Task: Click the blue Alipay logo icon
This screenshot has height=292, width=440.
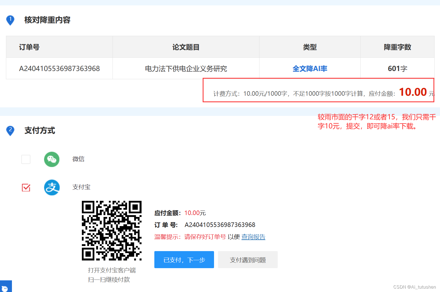Action: [52, 187]
